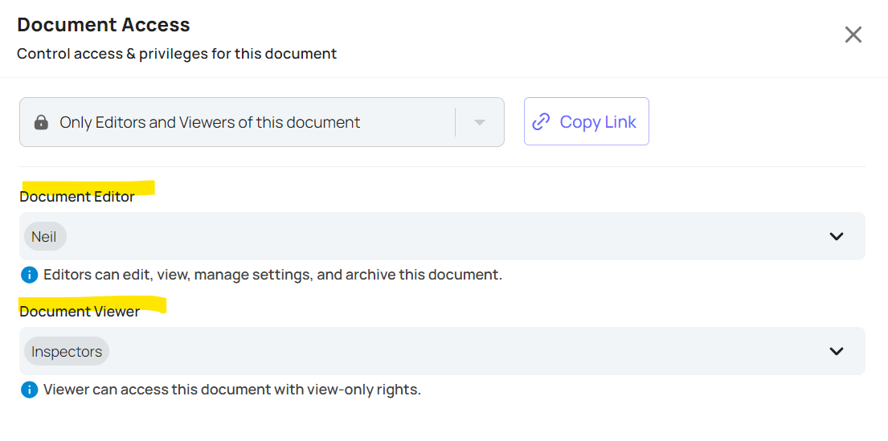This screenshot has width=888, height=441.
Task: Click the info icon next to Viewer description
Action: [30, 390]
